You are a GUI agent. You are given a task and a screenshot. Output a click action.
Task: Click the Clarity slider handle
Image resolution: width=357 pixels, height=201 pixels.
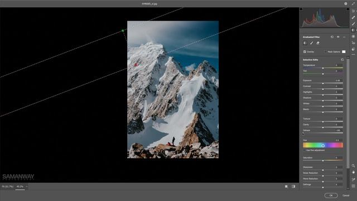click(323, 127)
